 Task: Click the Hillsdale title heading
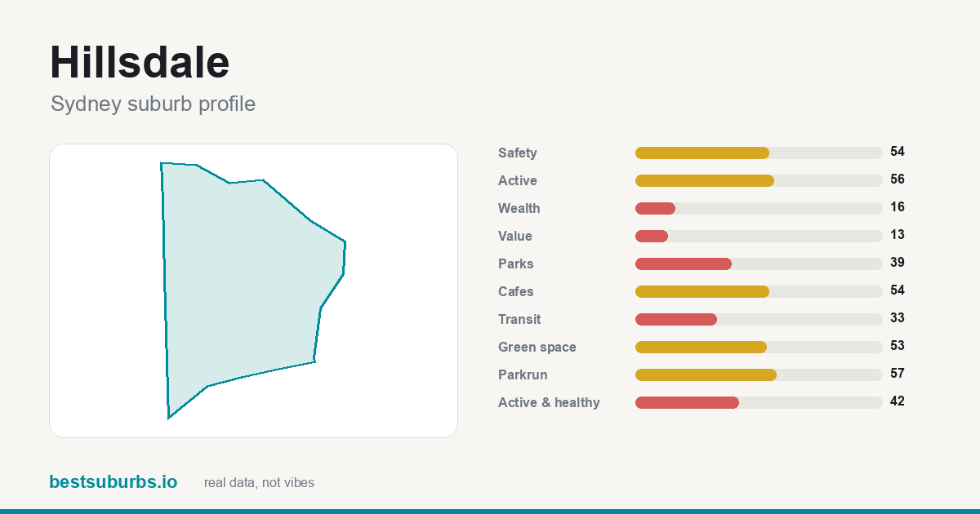tap(140, 62)
